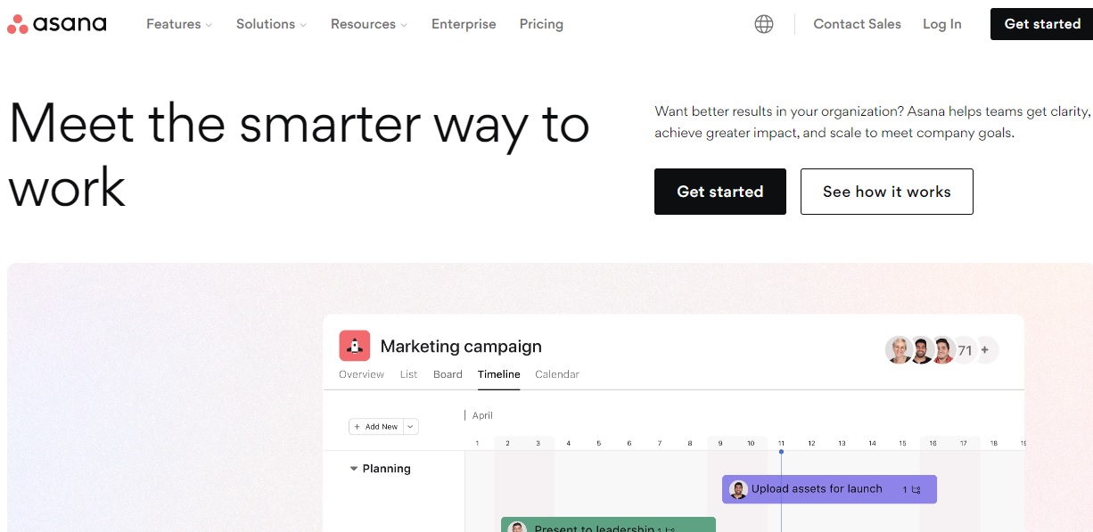
Task: Collapse the Planning section triangle
Action: [x=354, y=469]
